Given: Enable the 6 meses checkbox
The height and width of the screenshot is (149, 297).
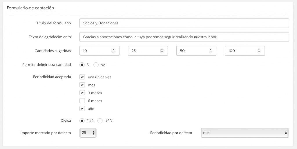Looking at the screenshot, I should (82, 101).
